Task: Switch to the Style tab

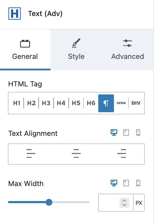Action: click(x=76, y=50)
